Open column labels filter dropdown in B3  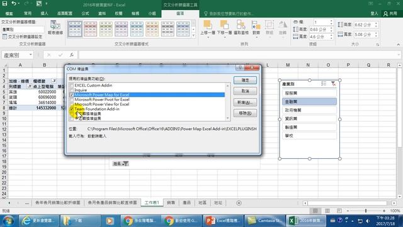coord(54,81)
